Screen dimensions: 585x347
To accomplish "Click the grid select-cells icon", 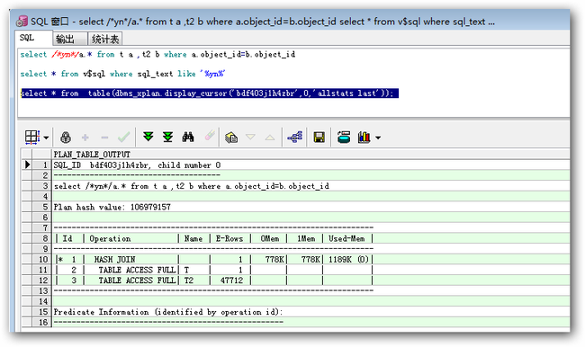I will click(x=32, y=138).
